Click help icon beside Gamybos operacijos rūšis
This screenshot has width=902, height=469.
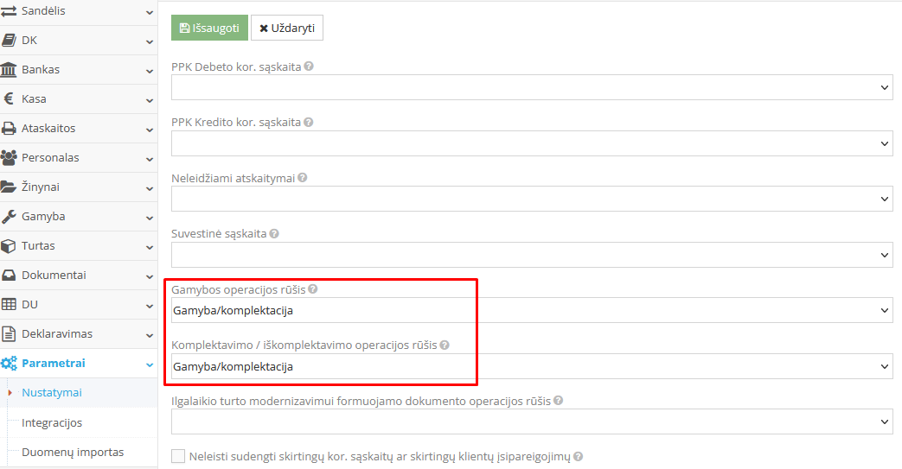coord(312,289)
